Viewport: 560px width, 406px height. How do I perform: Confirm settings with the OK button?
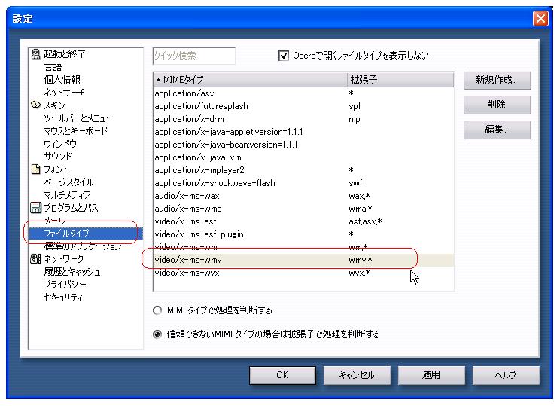[x=282, y=375]
